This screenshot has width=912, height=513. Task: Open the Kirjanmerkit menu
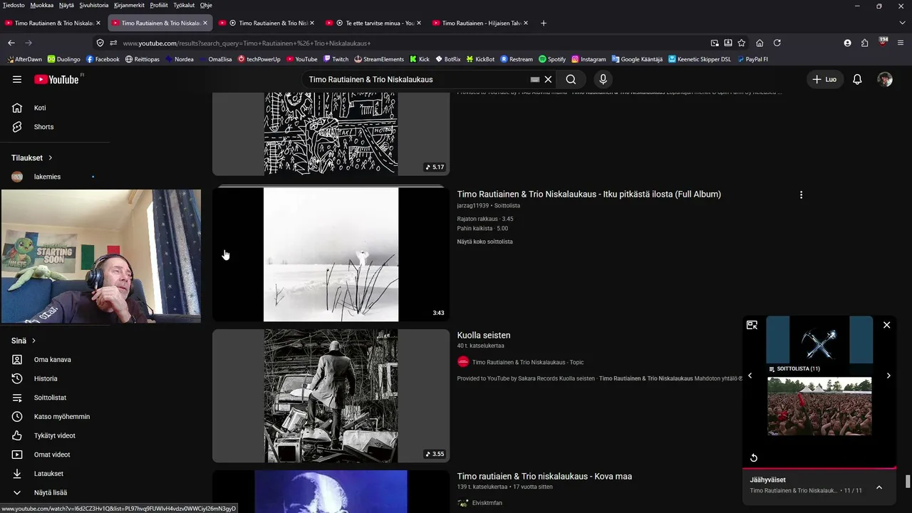click(x=129, y=5)
